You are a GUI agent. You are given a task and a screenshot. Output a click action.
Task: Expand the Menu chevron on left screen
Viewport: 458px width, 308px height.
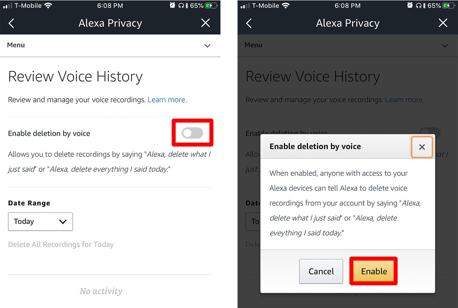point(207,46)
